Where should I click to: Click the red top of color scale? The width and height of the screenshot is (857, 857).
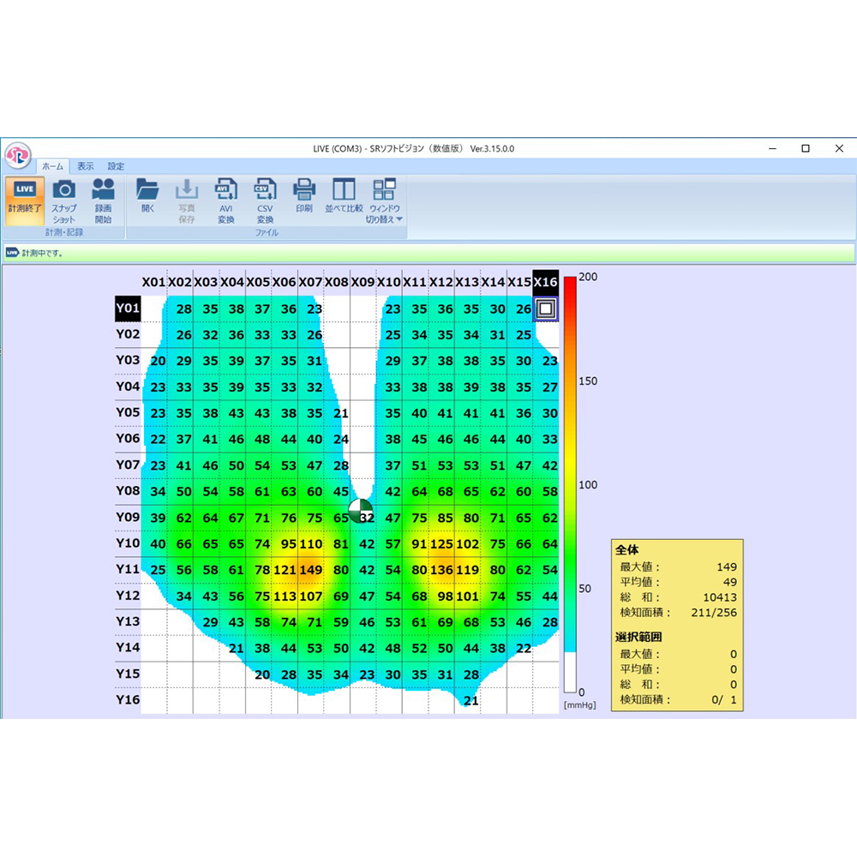pyautogui.click(x=570, y=283)
